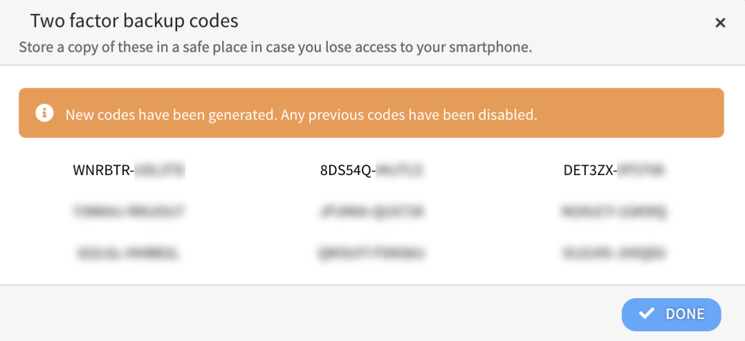Click "New codes have been generated" message
Screen dimensions: 745x341
170,115
